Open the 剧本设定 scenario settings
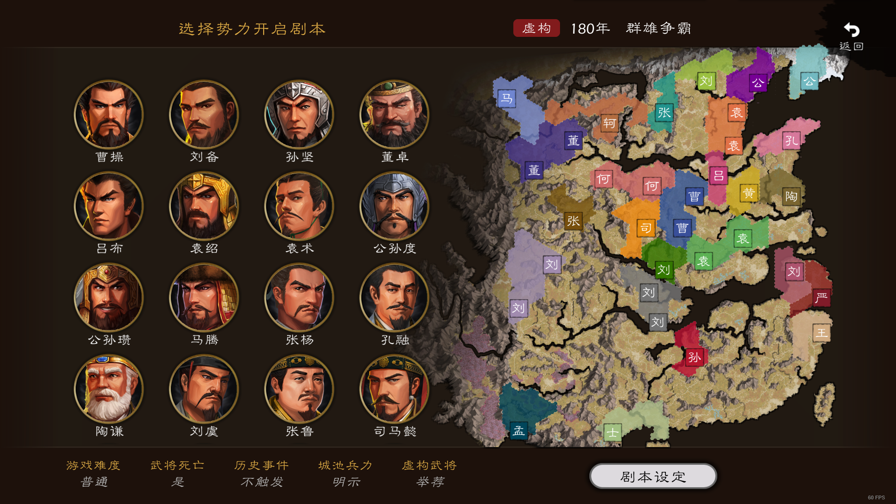This screenshot has height=504, width=896. point(653,476)
